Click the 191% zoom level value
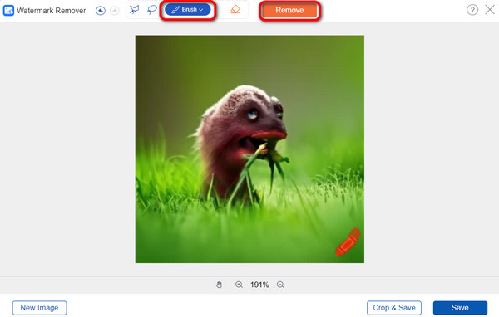This screenshot has height=317, width=499. (259, 285)
